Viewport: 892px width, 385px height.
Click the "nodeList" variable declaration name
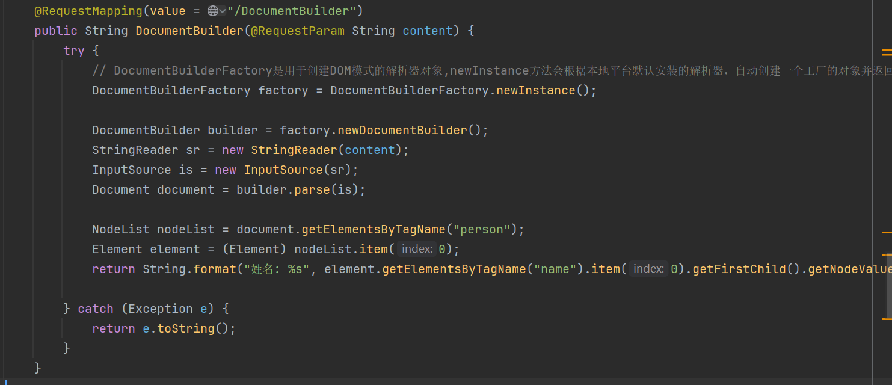186,229
